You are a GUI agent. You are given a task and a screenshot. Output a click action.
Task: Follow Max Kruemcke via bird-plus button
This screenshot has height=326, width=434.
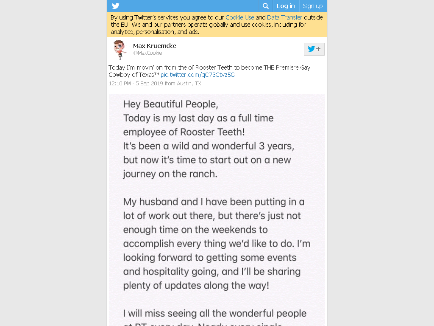[314, 49]
